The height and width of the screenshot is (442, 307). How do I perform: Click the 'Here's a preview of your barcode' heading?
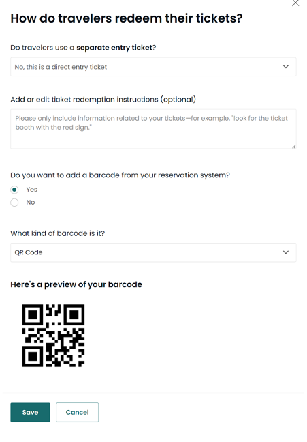pyautogui.click(x=76, y=284)
